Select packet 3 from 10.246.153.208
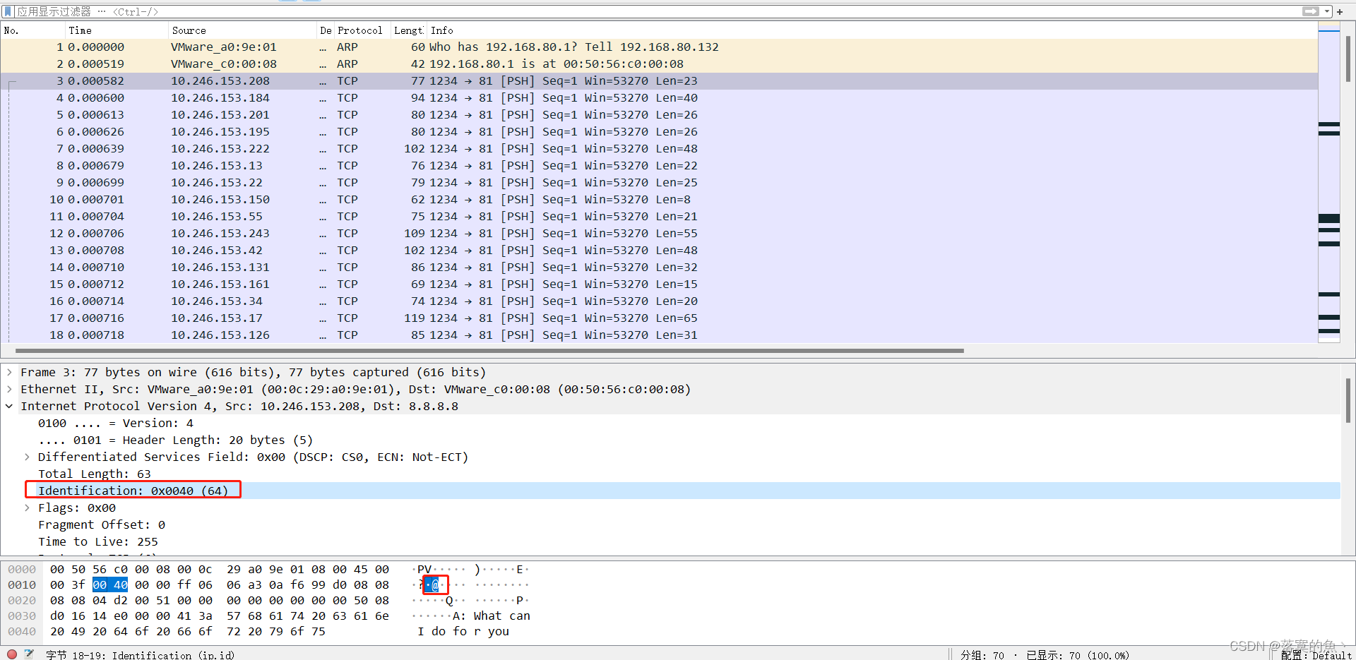 click(659, 81)
